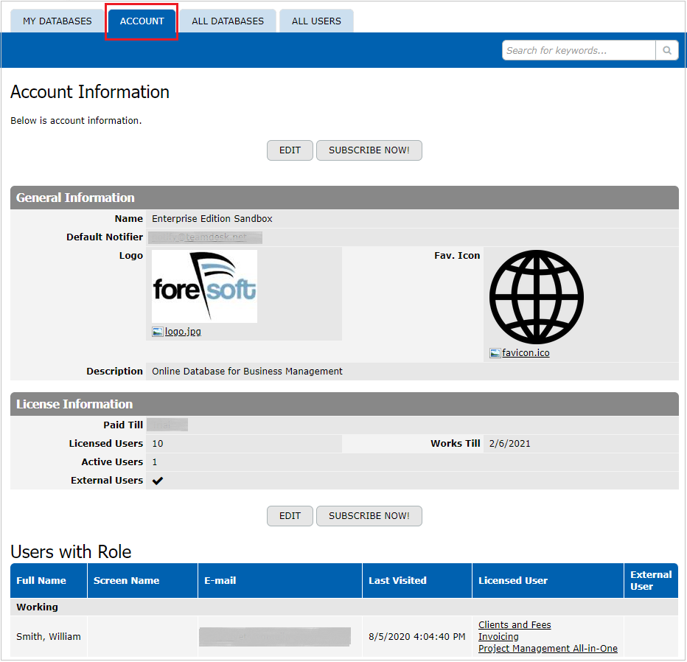Click the Working group row
The image size is (687, 662).
point(344,607)
